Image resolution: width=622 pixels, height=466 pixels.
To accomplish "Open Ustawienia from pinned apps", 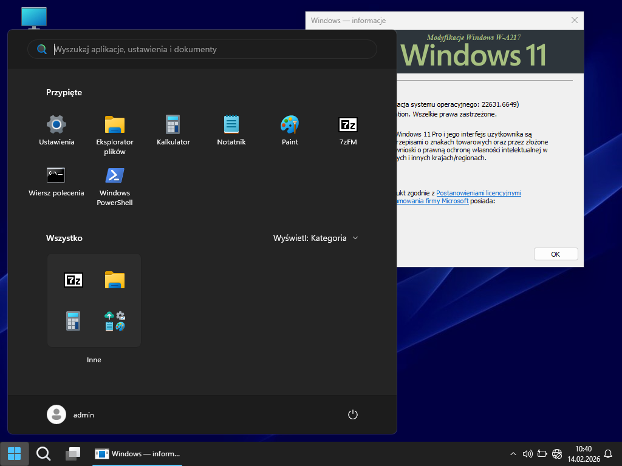I will tap(56, 125).
